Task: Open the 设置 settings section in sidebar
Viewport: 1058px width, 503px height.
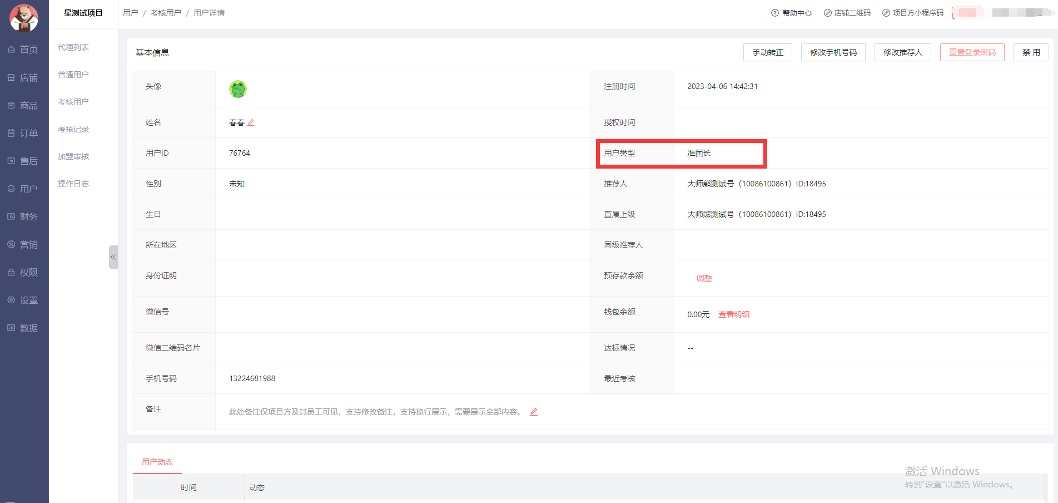Action: click(24, 300)
